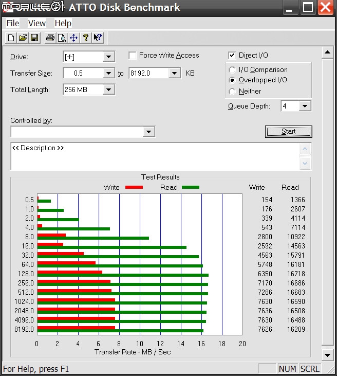This screenshot has width=337, height=376.
Task: Click the 1024.0 row write value 7630
Action: pos(265,301)
